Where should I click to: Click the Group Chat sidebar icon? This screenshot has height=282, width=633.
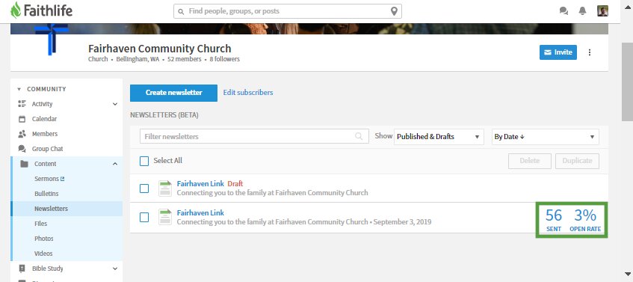22,149
